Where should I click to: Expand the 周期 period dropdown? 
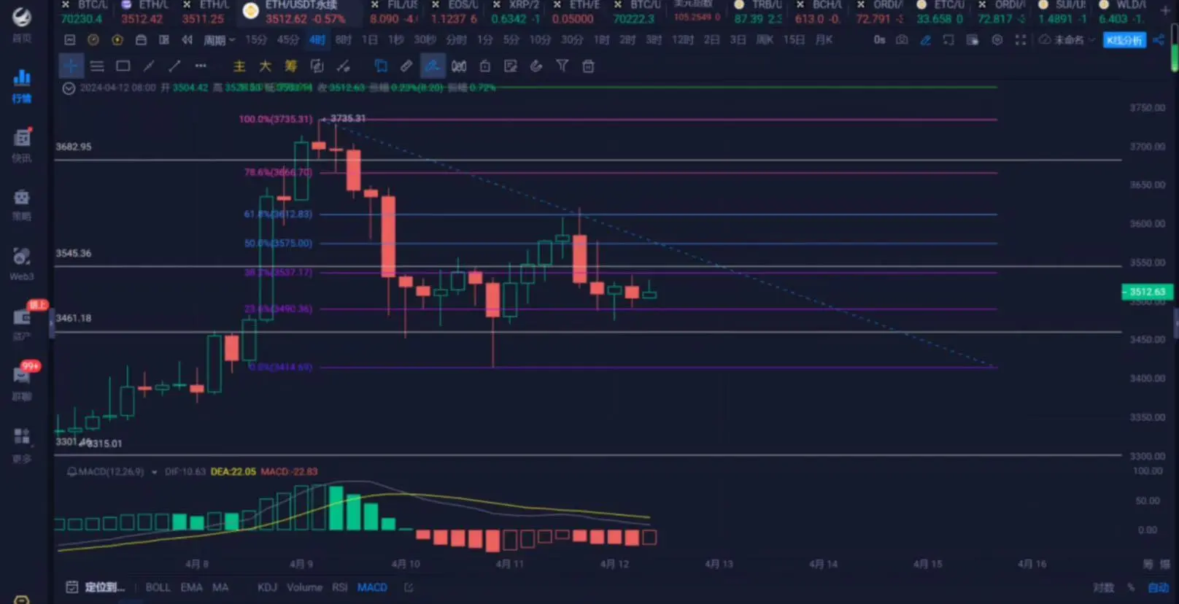(x=219, y=40)
